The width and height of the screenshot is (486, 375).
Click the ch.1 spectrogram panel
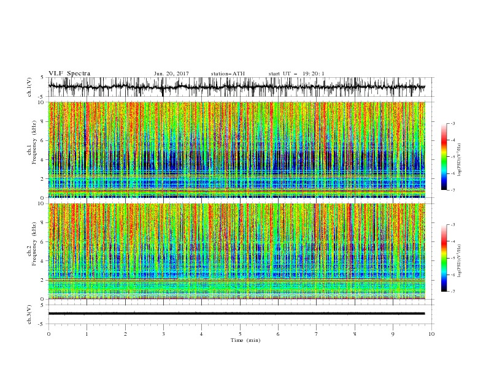[236, 150]
